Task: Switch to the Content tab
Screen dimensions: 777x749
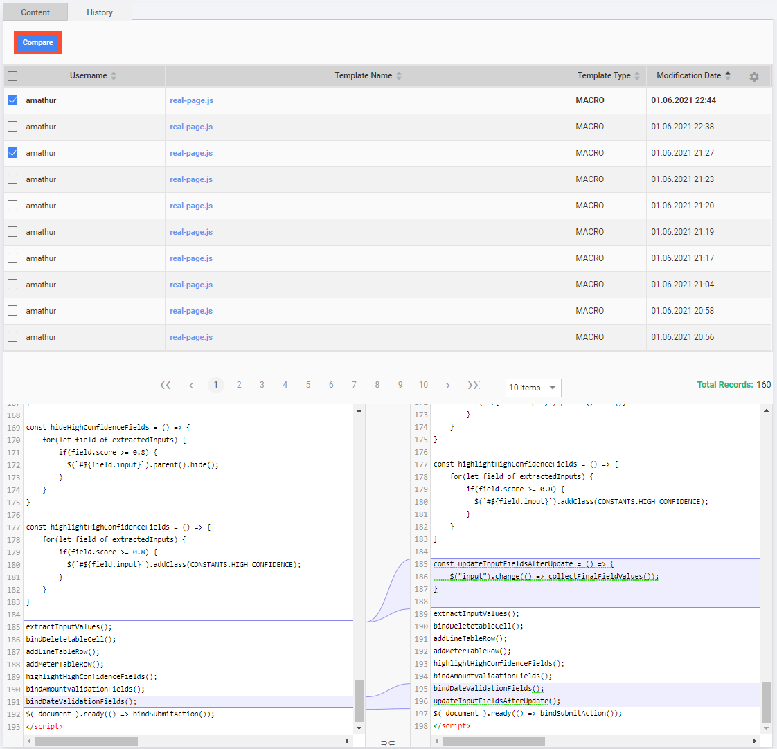Action: click(x=35, y=12)
